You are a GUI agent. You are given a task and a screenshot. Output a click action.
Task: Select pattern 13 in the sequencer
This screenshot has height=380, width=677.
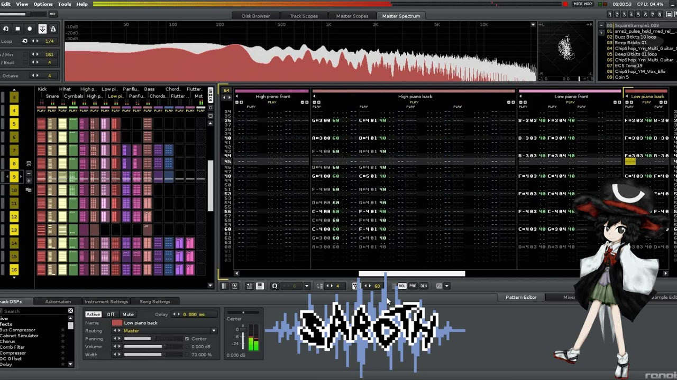pos(14,230)
